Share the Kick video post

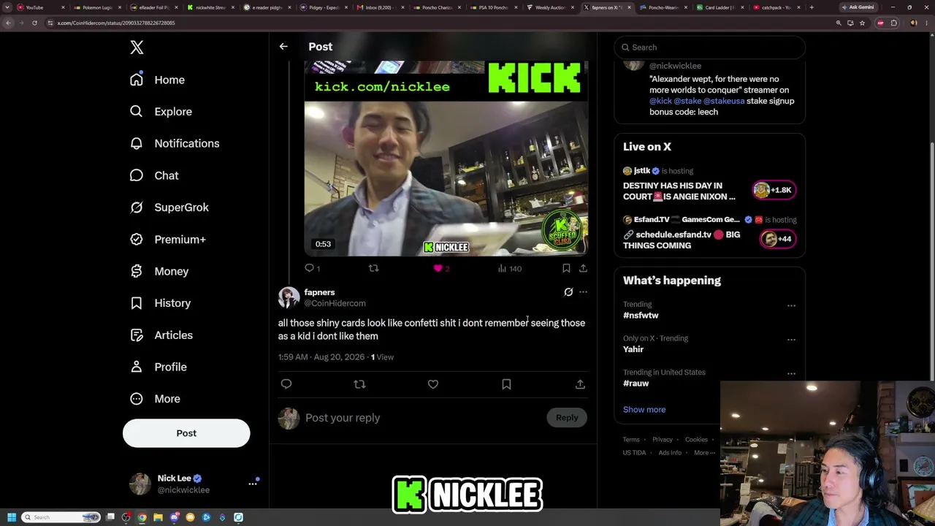tap(583, 268)
